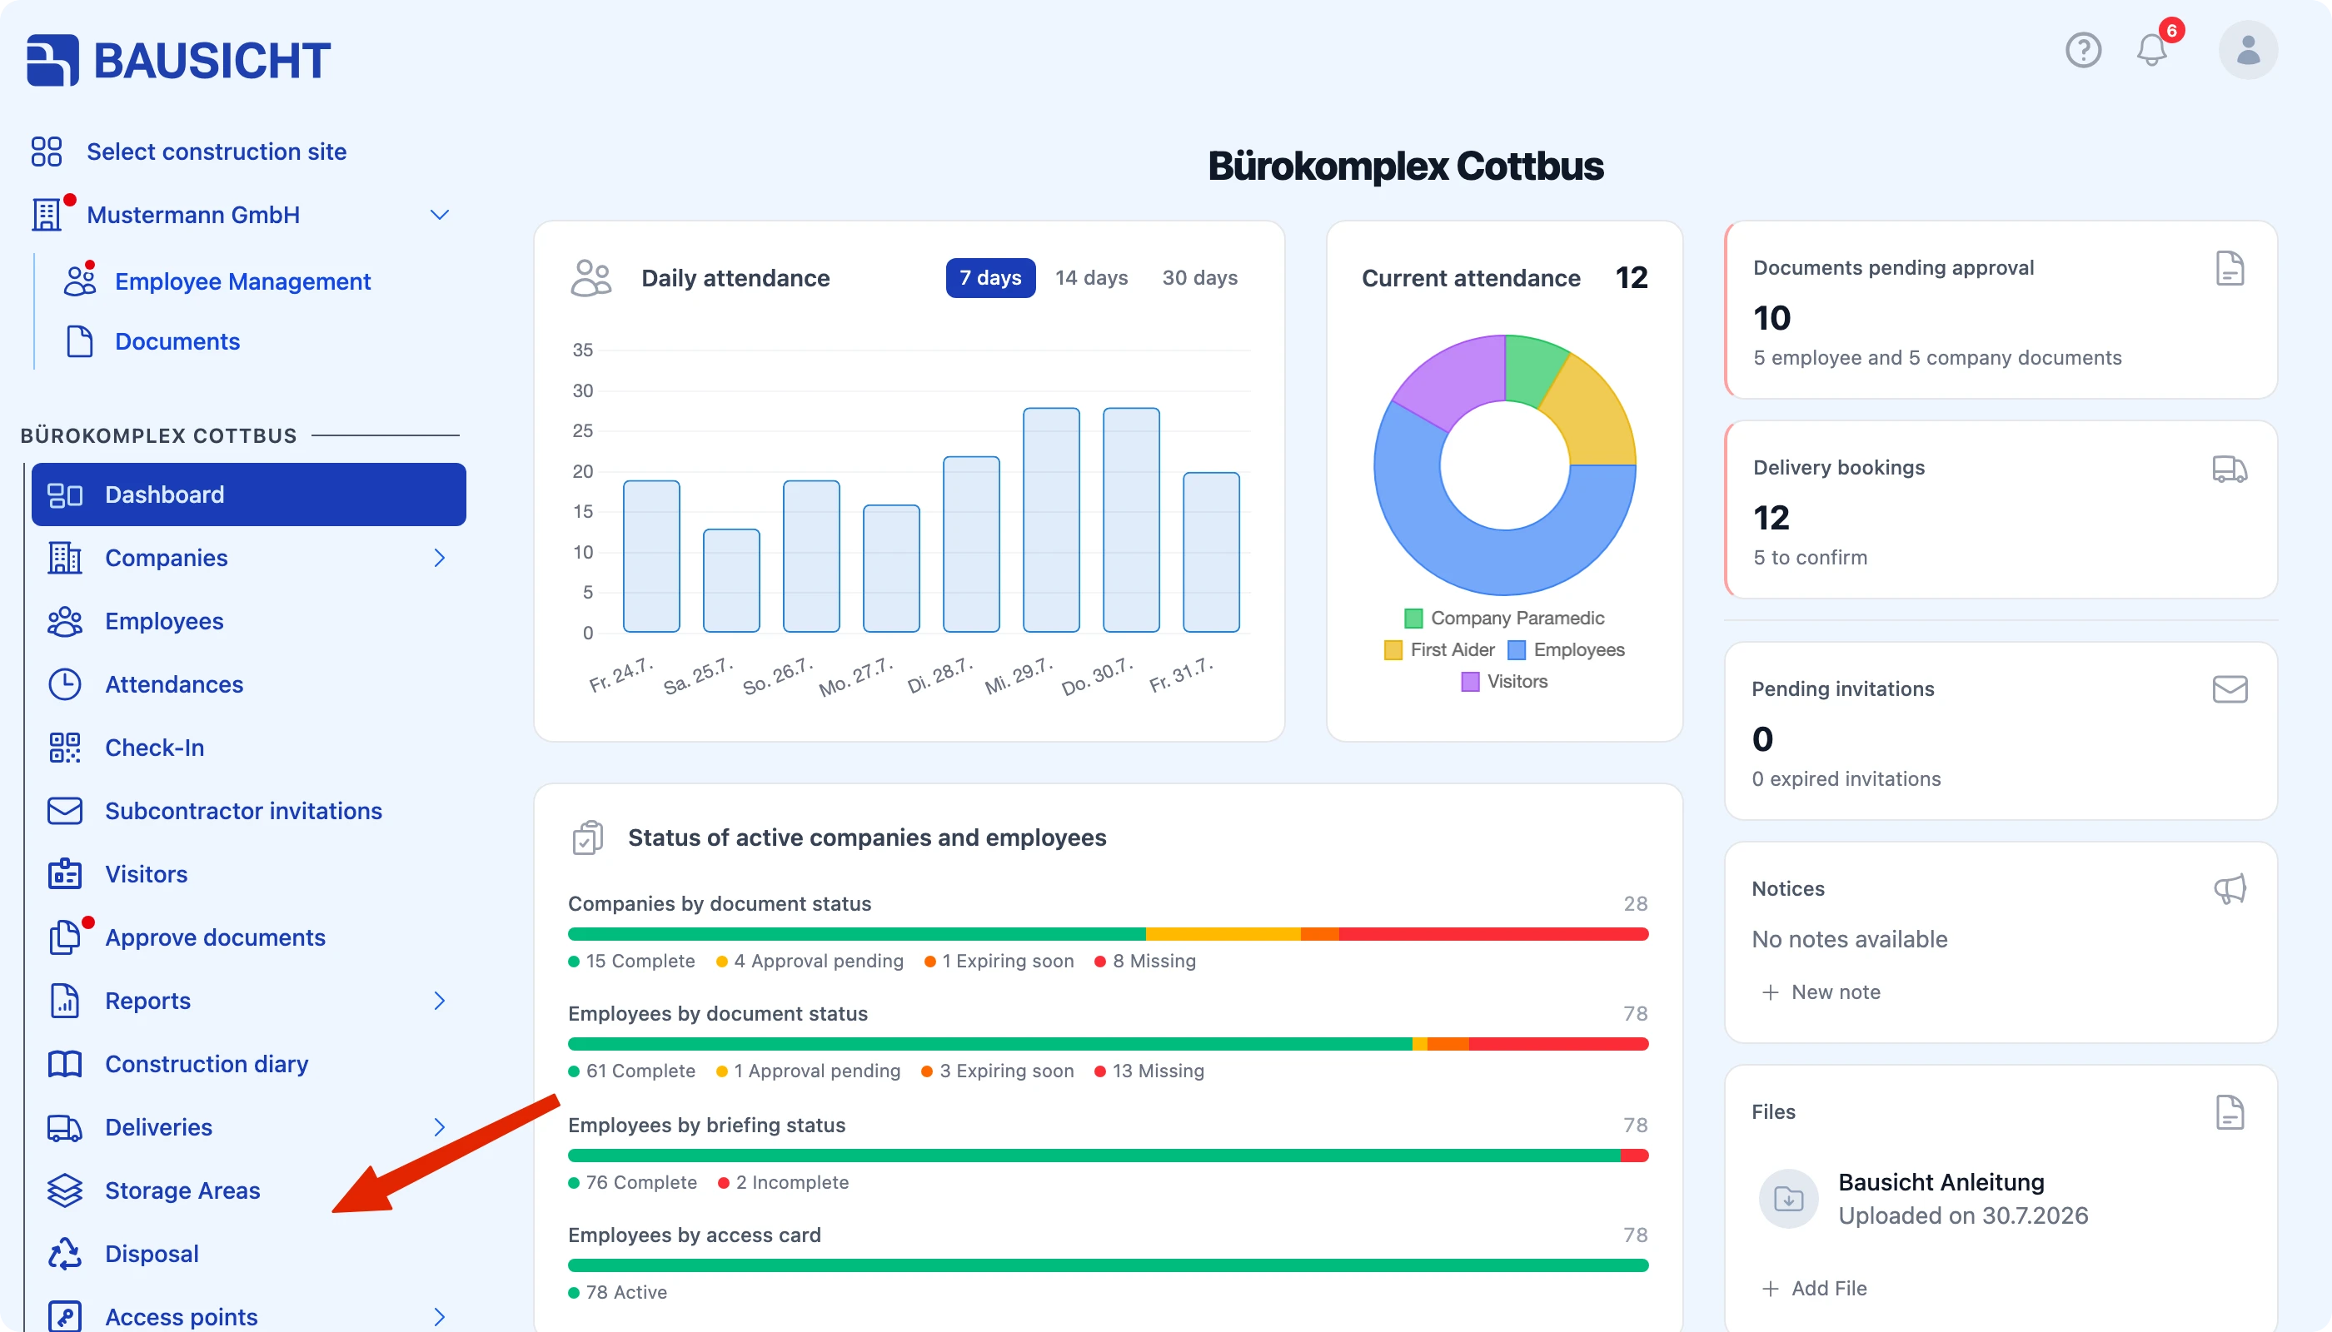Open Storage Areas page
Image resolution: width=2332 pixels, height=1332 pixels.
[182, 1190]
